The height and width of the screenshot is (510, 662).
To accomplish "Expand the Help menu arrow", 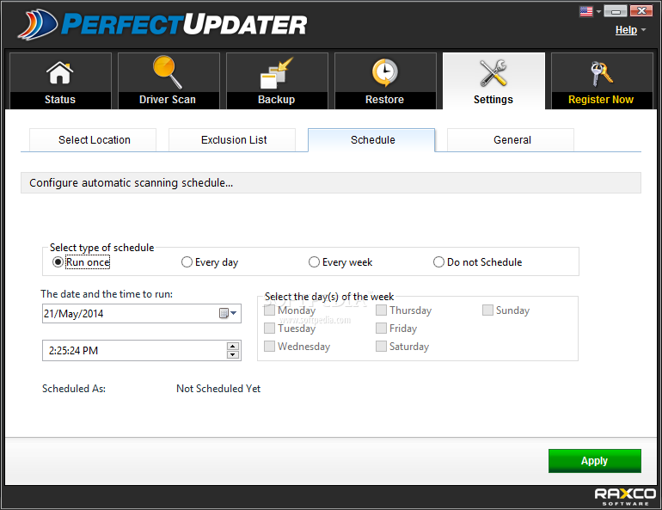I will [x=643, y=30].
